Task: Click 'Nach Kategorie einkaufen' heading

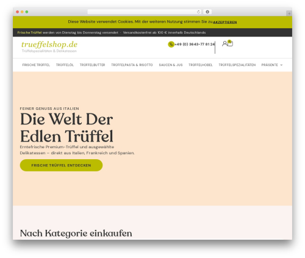Action: click(76, 233)
